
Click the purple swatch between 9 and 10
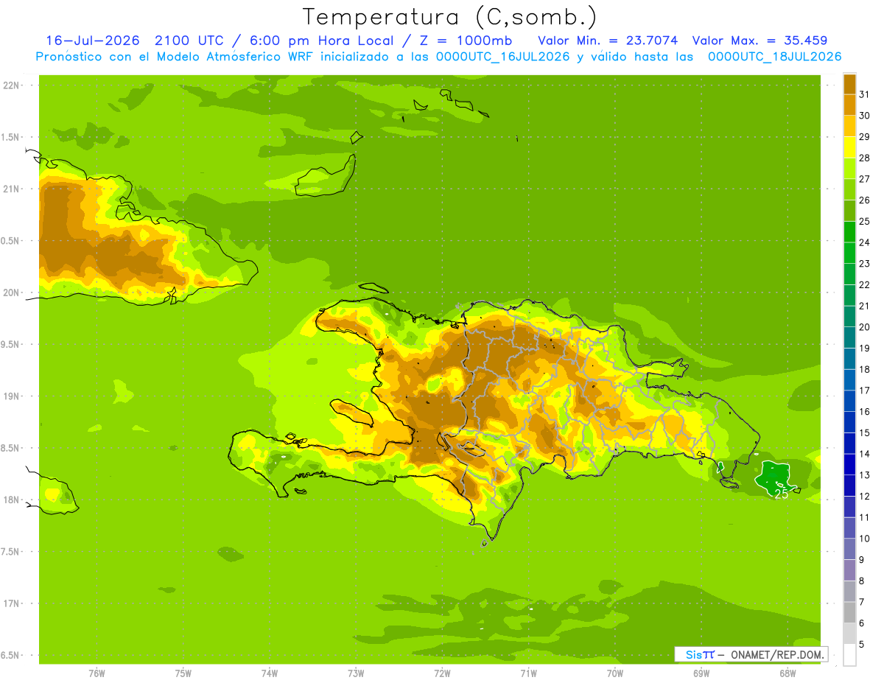coord(849,549)
